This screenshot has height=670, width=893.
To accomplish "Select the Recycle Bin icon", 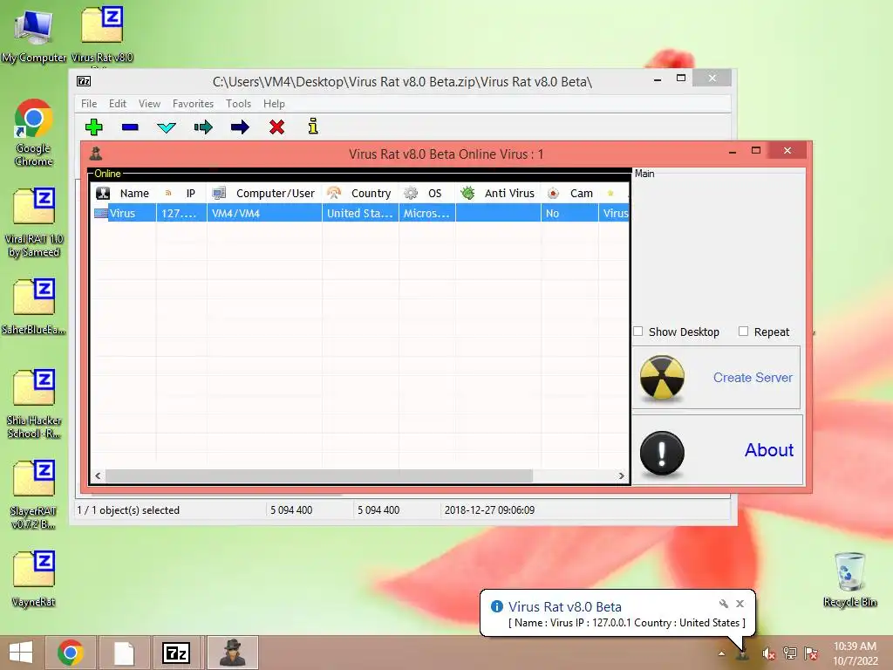I will [x=849, y=579].
